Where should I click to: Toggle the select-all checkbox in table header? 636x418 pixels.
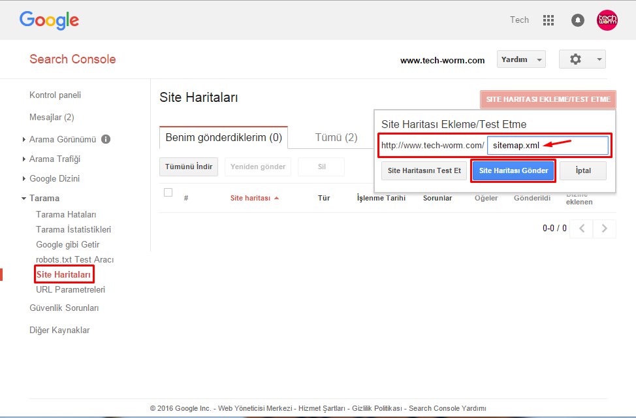(x=168, y=193)
